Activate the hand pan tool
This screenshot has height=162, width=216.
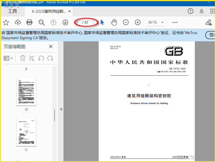[x=114, y=22]
